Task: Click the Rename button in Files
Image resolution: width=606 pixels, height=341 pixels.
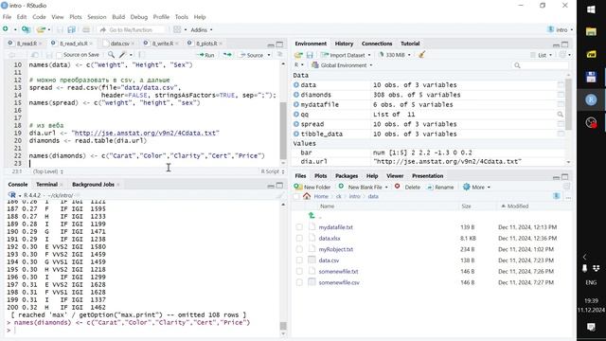Action: tap(440, 187)
